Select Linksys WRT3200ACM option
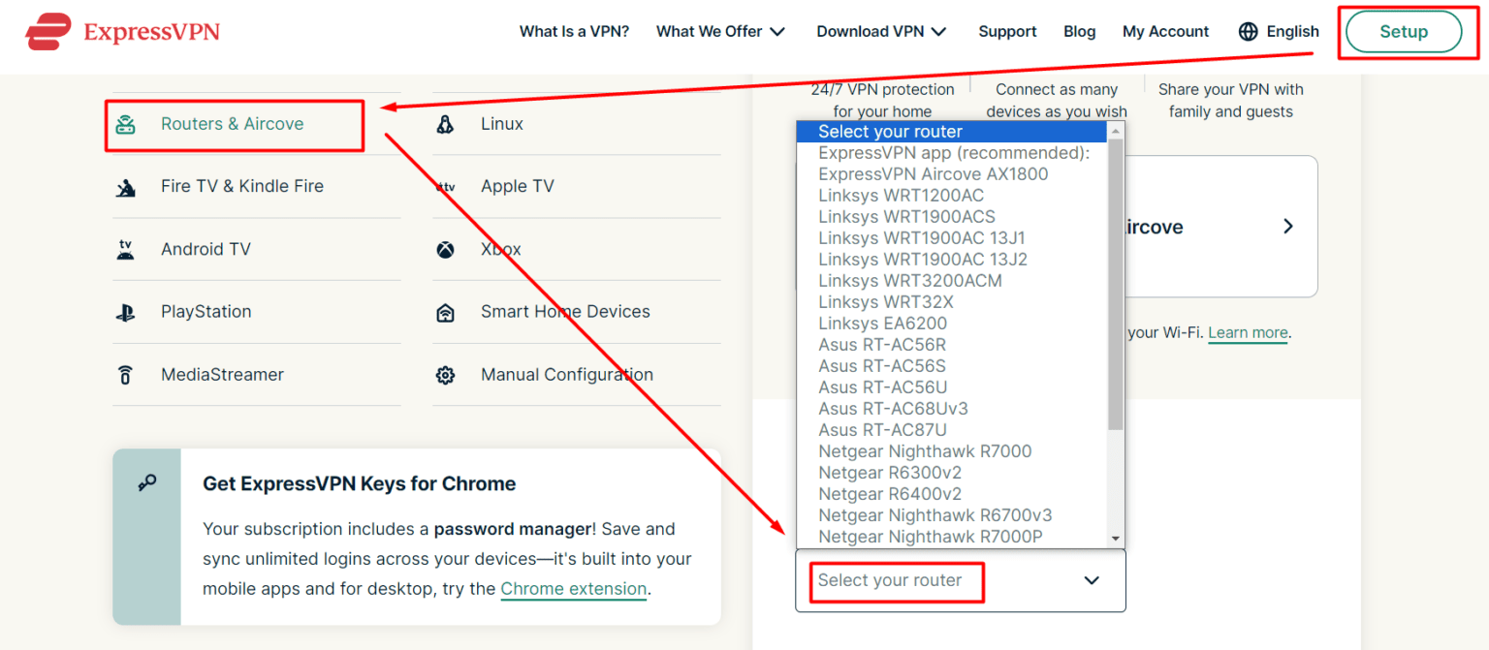The width and height of the screenshot is (1489, 650). point(952,281)
